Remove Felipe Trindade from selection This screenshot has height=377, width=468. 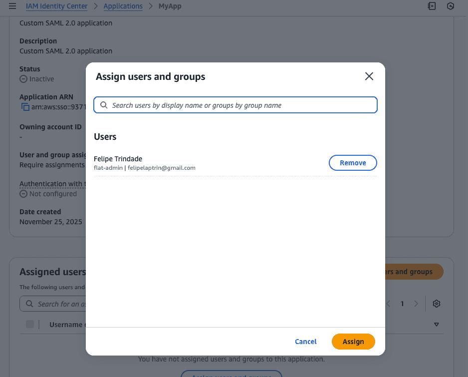coord(353,163)
